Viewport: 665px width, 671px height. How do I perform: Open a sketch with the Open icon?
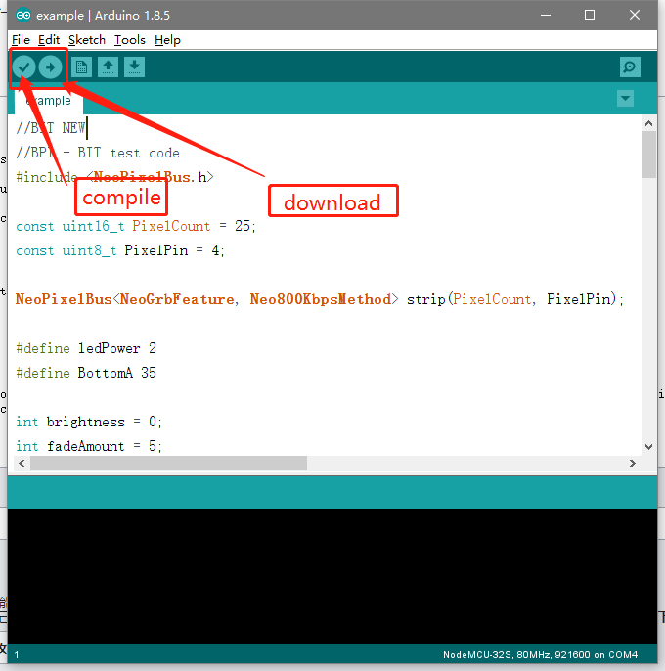coord(108,67)
